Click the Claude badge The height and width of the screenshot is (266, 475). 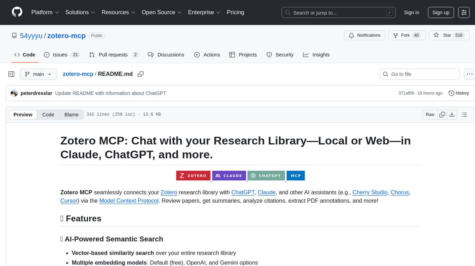coord(229,176)
